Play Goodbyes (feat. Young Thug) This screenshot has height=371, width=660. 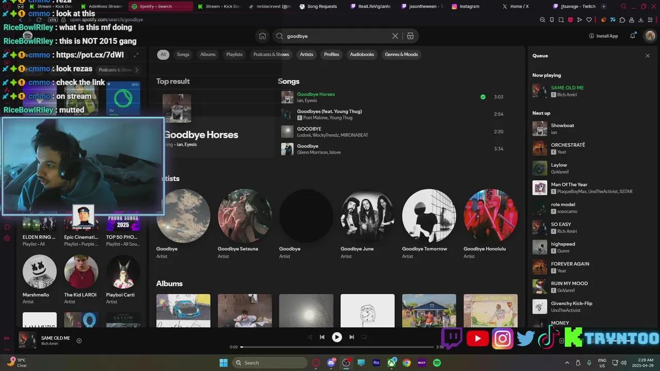[287, 114]
